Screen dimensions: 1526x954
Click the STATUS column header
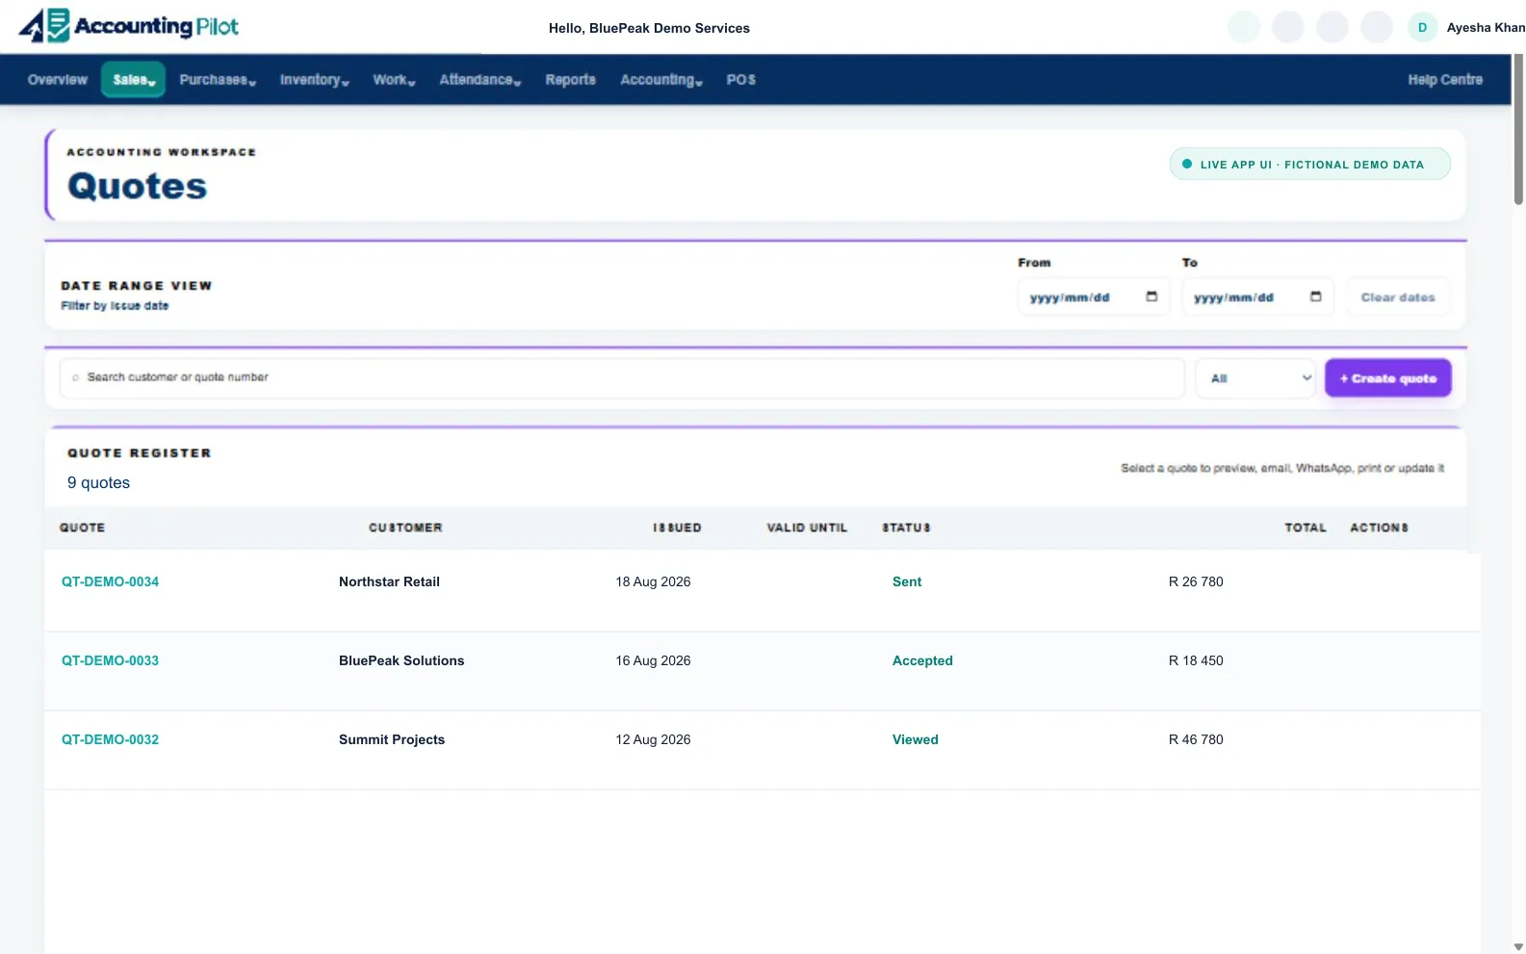(x=906, y=528)
